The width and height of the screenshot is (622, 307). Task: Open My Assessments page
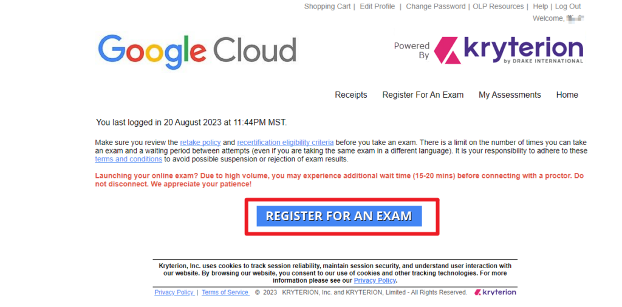[510, 95]
